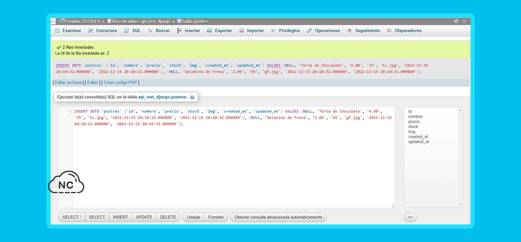
Task: Select created_at in the column list
Action: tap(418, 136)
